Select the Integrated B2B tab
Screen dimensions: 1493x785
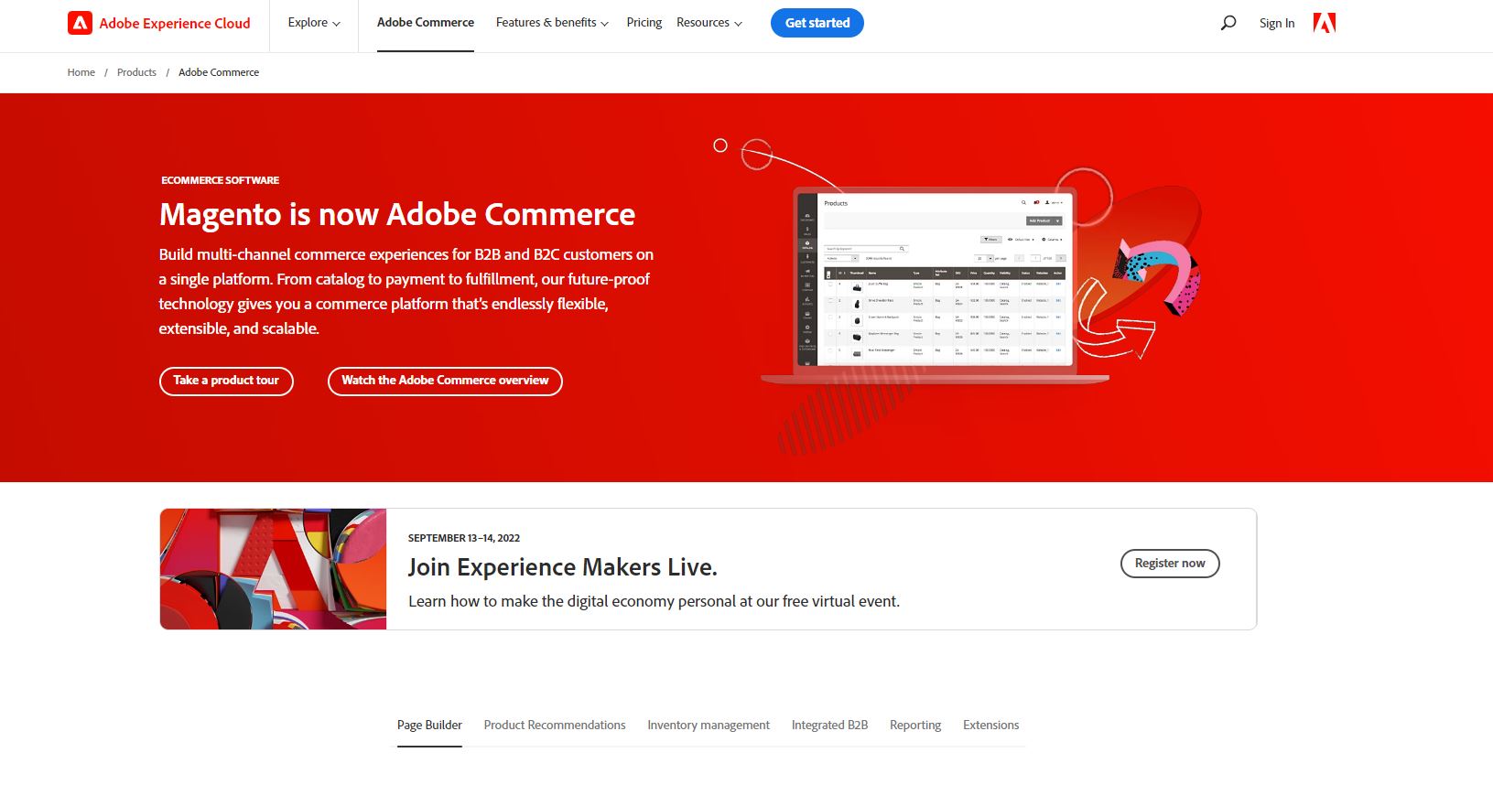pyautogui.click(x=829, y=726)
